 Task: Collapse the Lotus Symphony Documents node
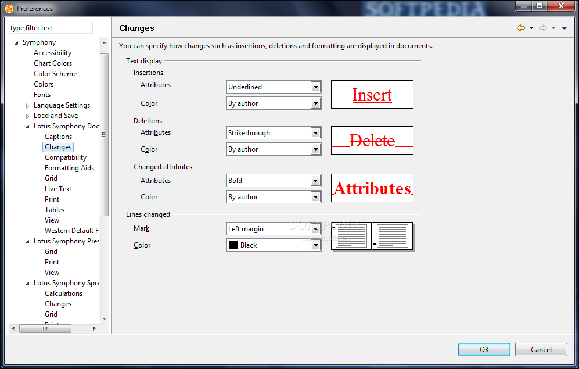pos(27,127)
